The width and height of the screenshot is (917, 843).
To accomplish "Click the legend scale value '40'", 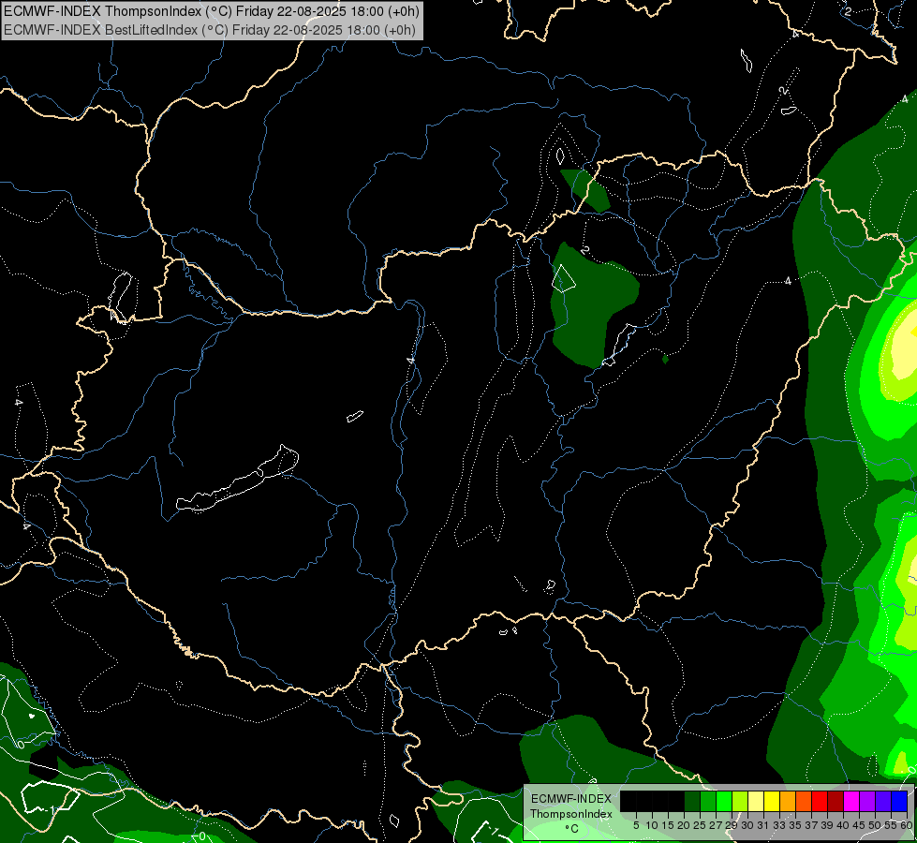I will (843, 825).
